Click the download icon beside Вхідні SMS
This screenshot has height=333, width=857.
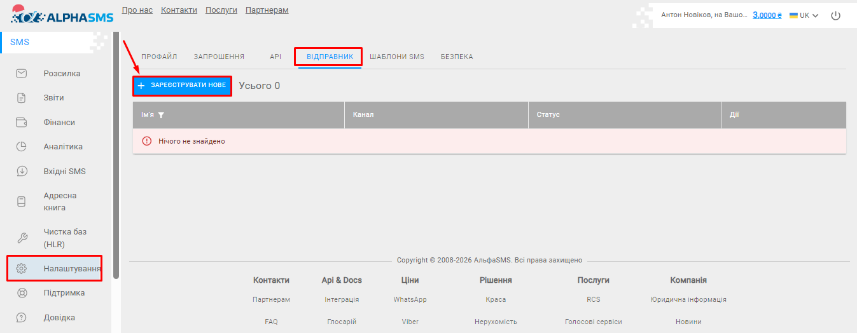[x=22, y=171]
